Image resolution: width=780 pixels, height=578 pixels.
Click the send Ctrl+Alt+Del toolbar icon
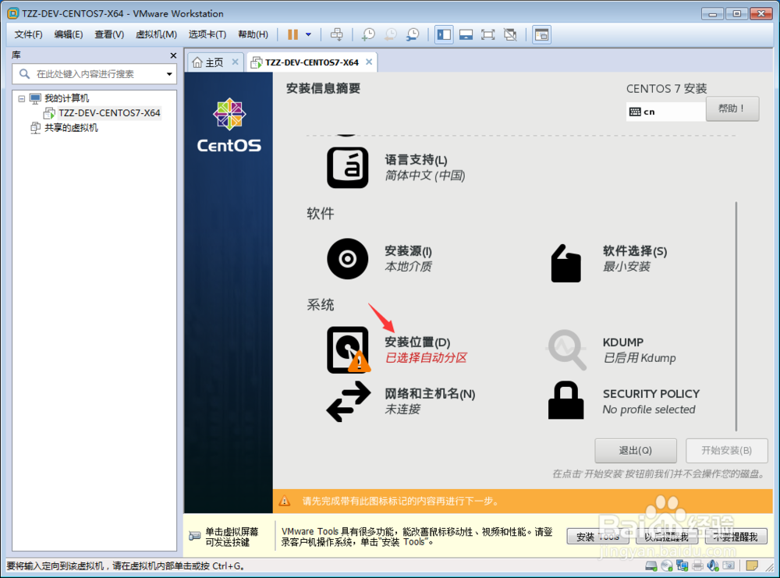[x=337, y=34]
